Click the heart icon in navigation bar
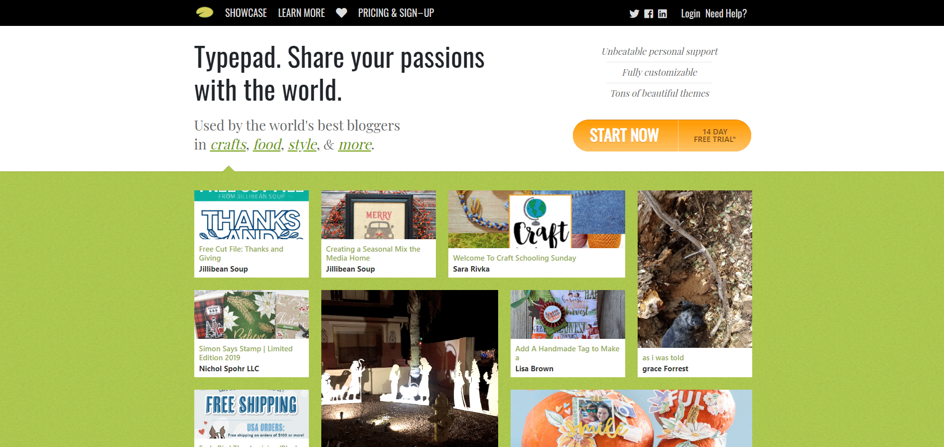Viewport: 944px width, 447px height. 341,13
